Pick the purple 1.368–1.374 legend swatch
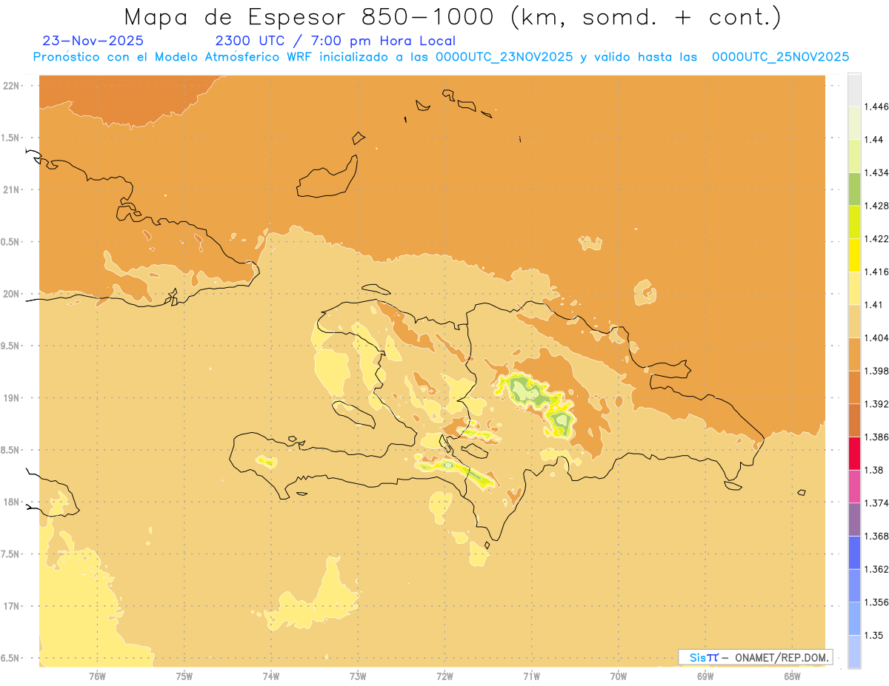Screen dimensions: 889x686 [x=854, y=519]
